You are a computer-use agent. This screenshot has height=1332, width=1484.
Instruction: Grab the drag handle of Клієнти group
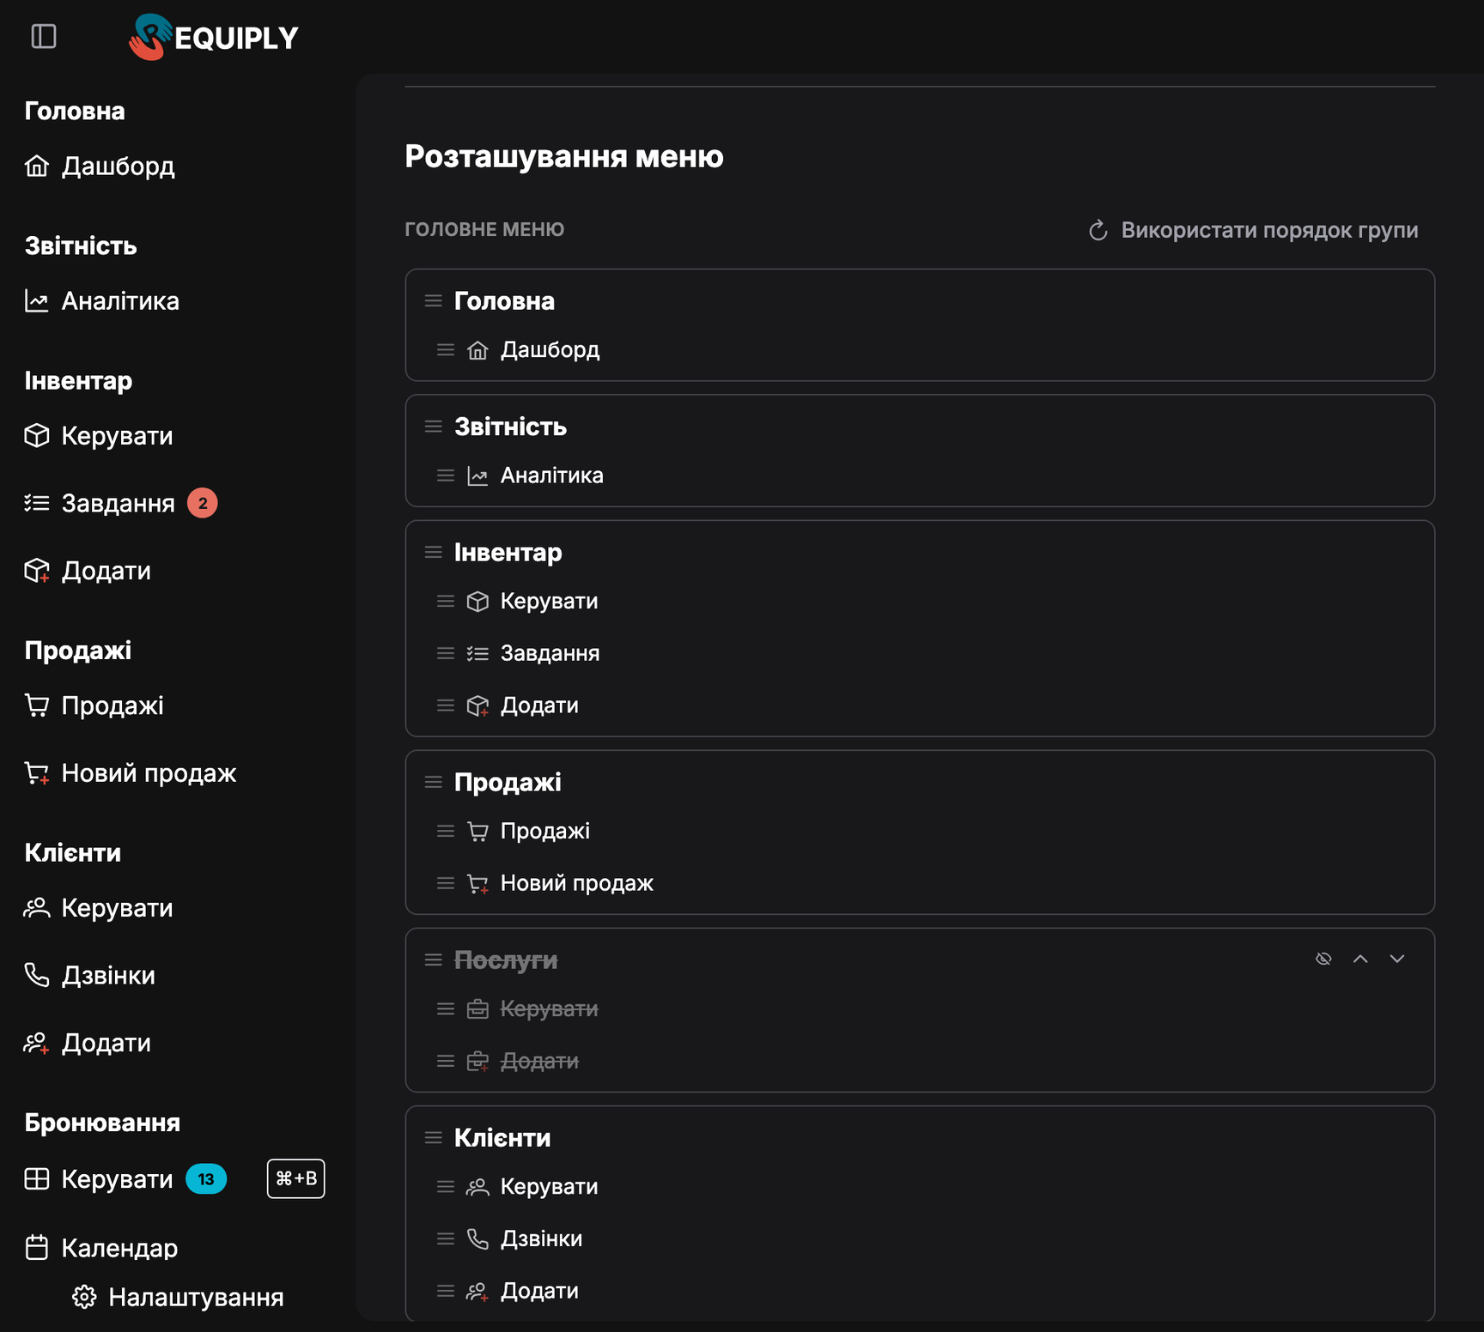click(x=434, y=1138)
